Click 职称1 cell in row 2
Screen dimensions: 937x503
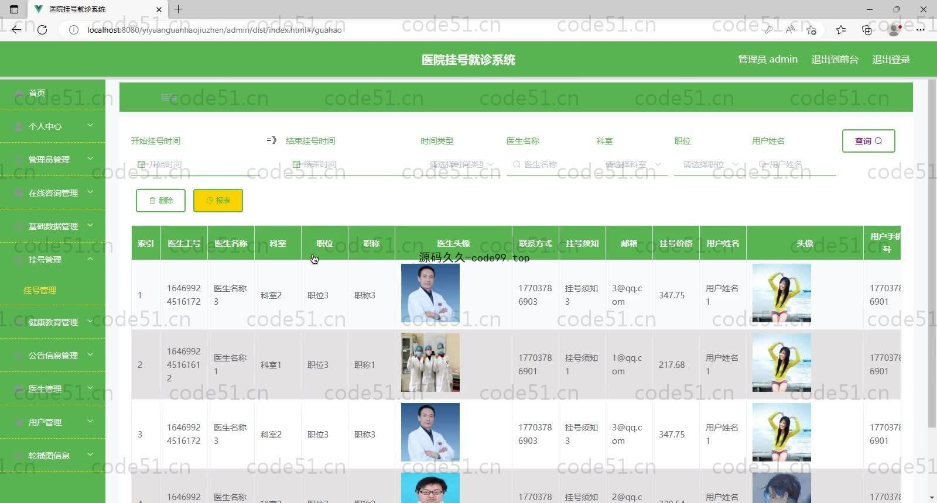pos(365,365)
